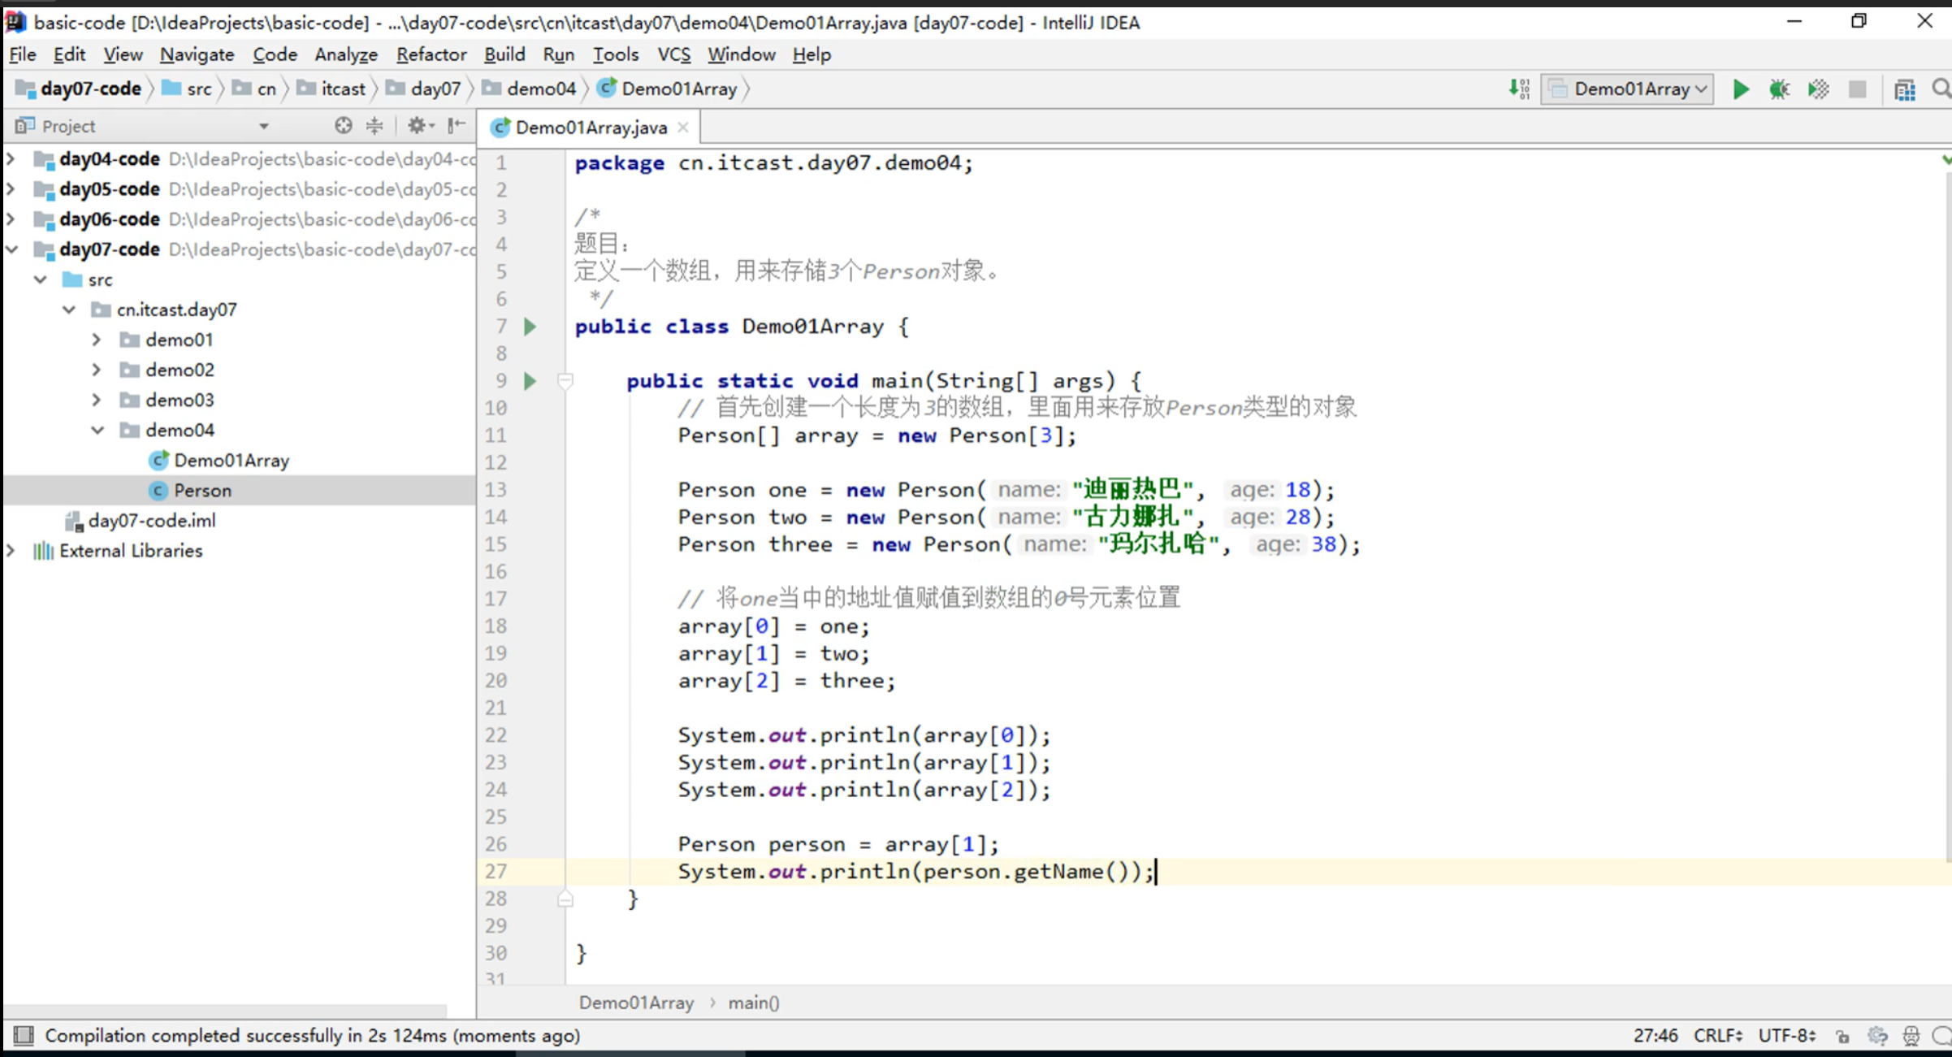Open Project panel settings gear icon
This screenshot has width=1952, height=1057.
[417, 126]
